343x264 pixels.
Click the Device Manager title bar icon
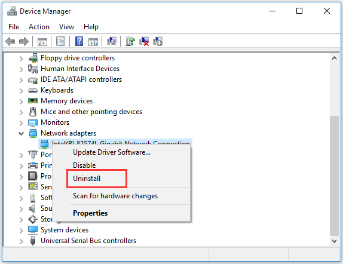coord(12,11)
